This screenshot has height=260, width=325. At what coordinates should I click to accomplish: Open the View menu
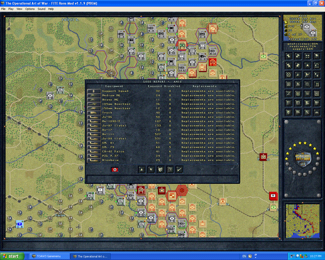point(19,9)
